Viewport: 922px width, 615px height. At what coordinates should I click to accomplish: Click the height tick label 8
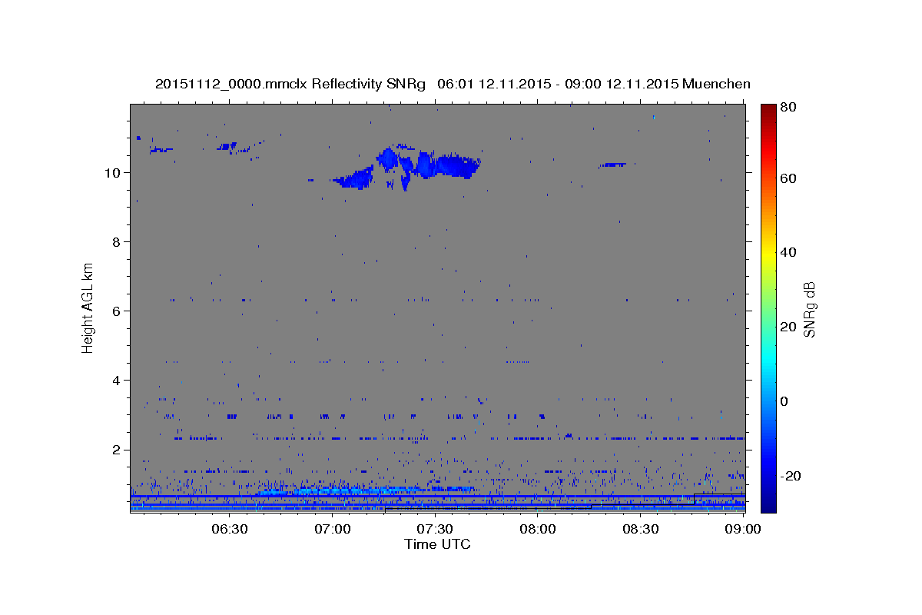point(118,241)
